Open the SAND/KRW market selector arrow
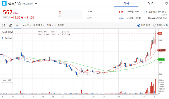 (36, 4)
